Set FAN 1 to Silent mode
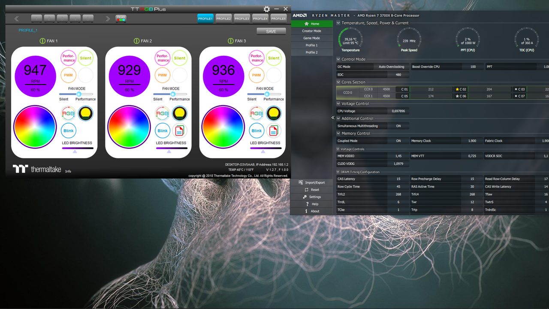Screen dimensions: 549x309 [86, 58]
